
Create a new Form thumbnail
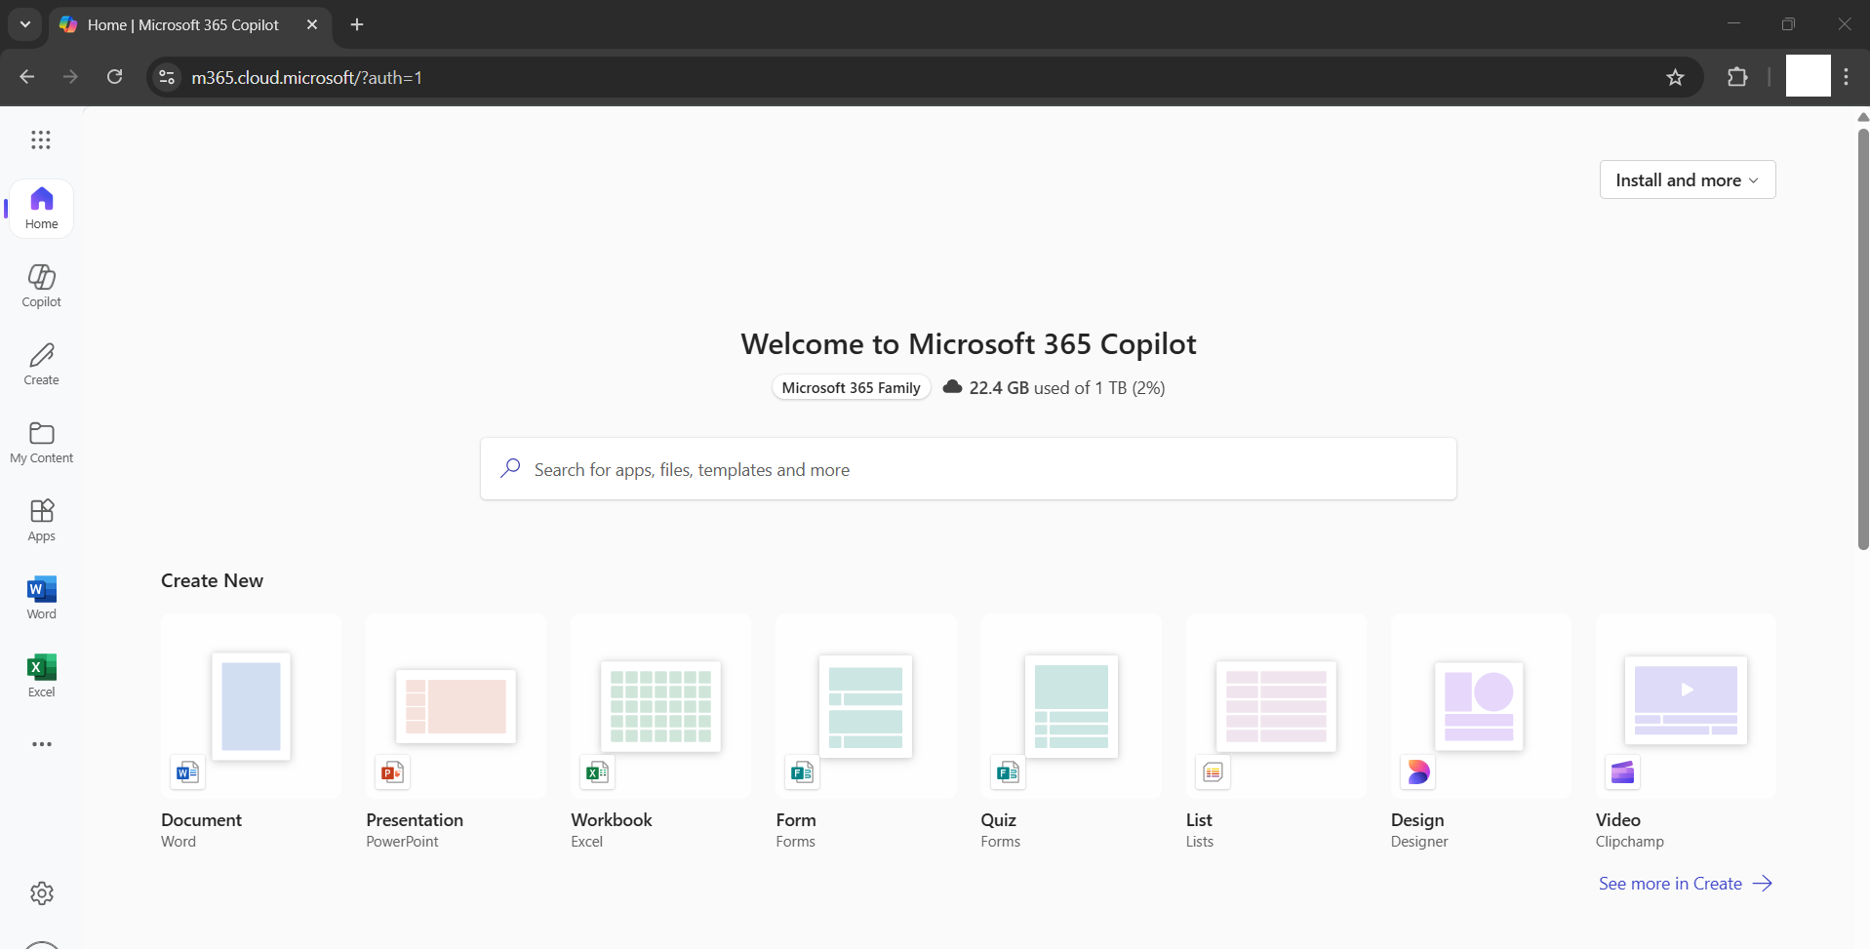(865, 706)
